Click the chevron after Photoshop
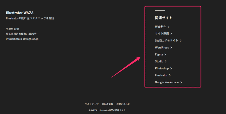 click(x=171, y=68)
